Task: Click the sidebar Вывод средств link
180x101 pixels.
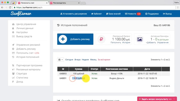Action: 24,36
